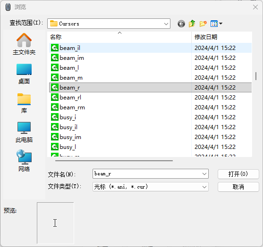Select the busy_il cursor file
The image size is (263, 247).
[x=150, y=127]
